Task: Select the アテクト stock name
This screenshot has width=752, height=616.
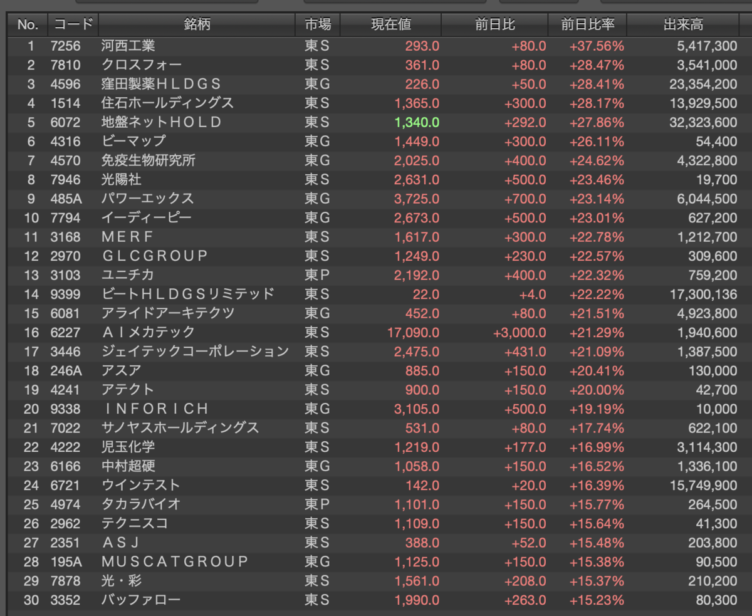Action: coord(128,390)
